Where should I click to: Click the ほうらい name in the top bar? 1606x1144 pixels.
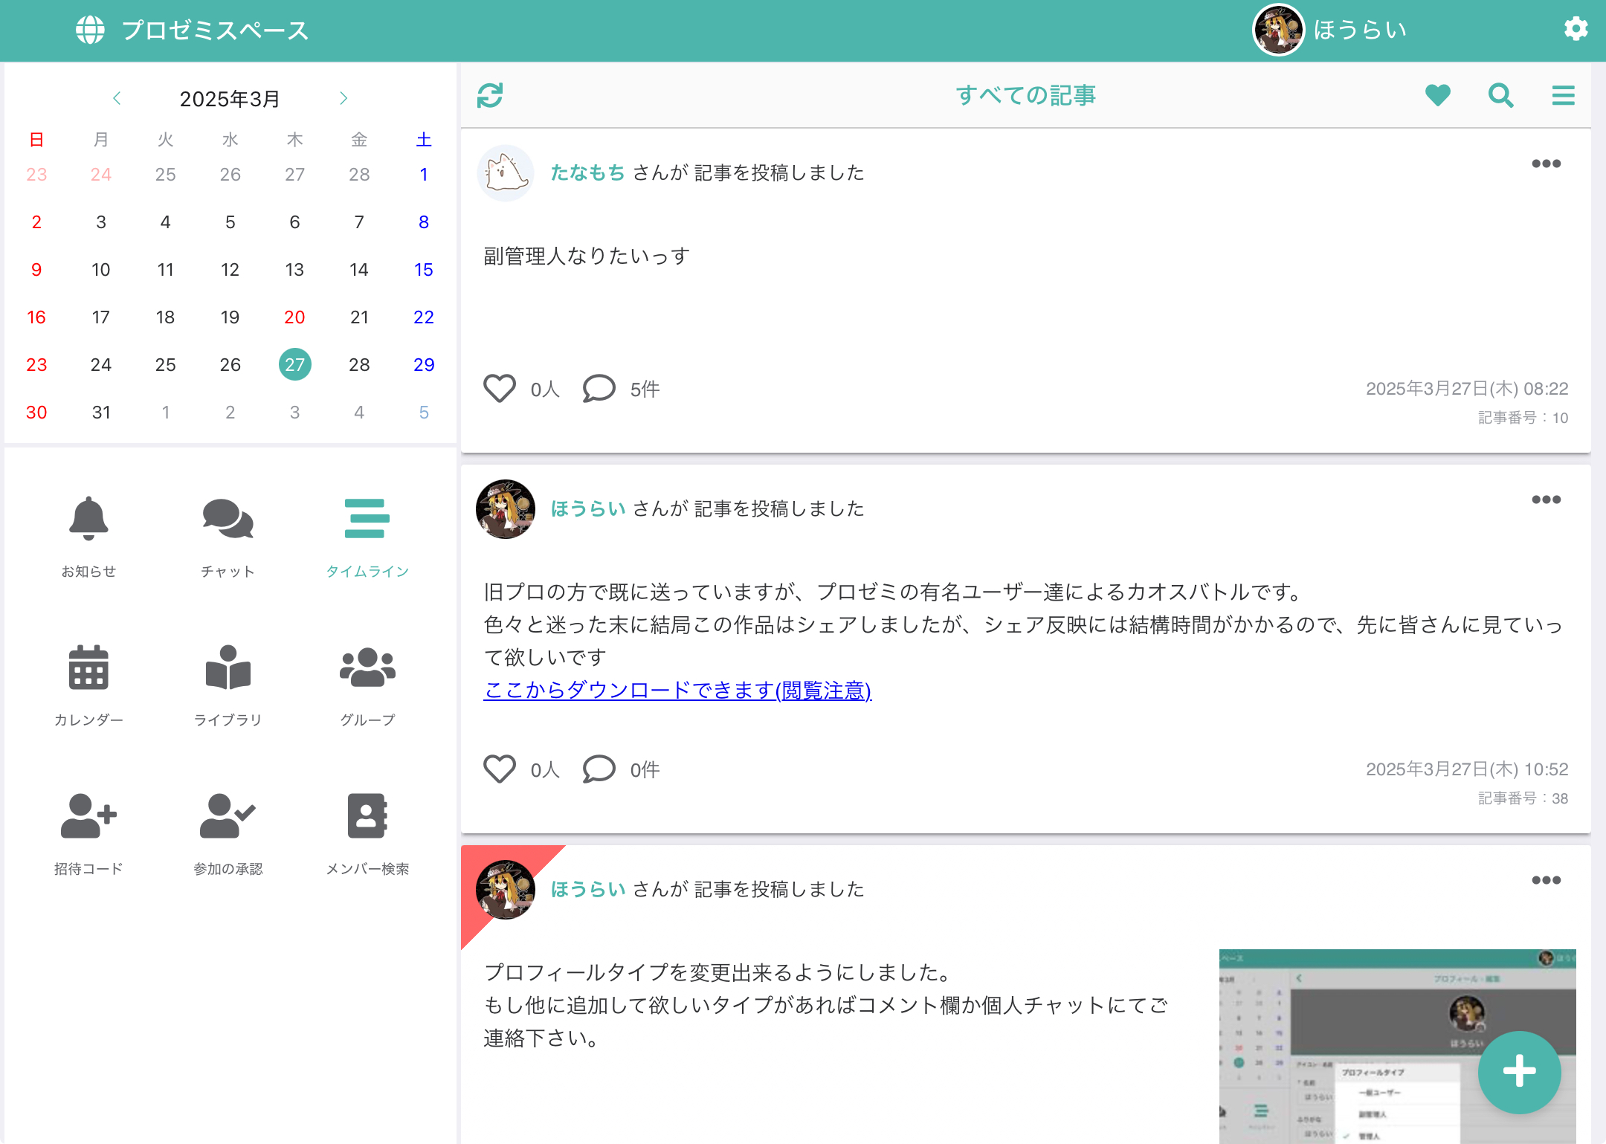[x=1360, y=30]
